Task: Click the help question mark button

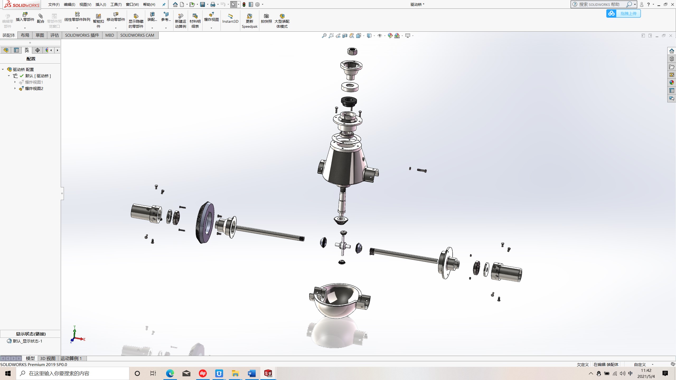Action: point(648,4)
